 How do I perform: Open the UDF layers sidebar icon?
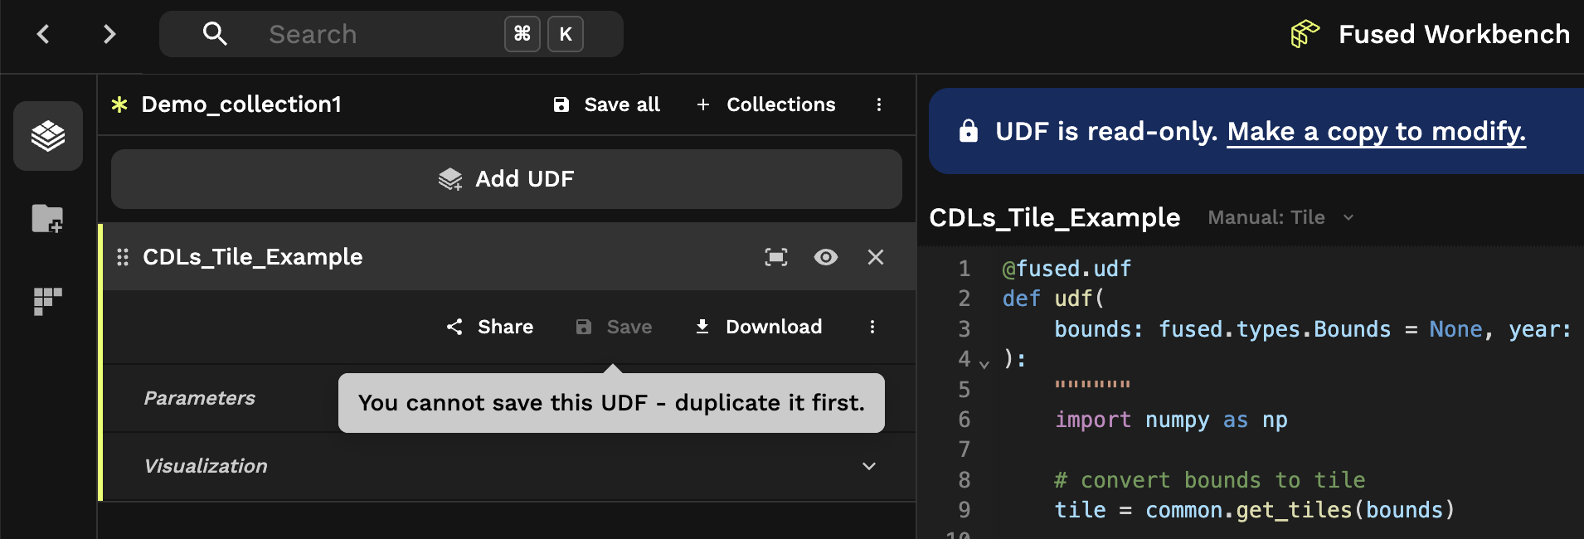[48, 136]
